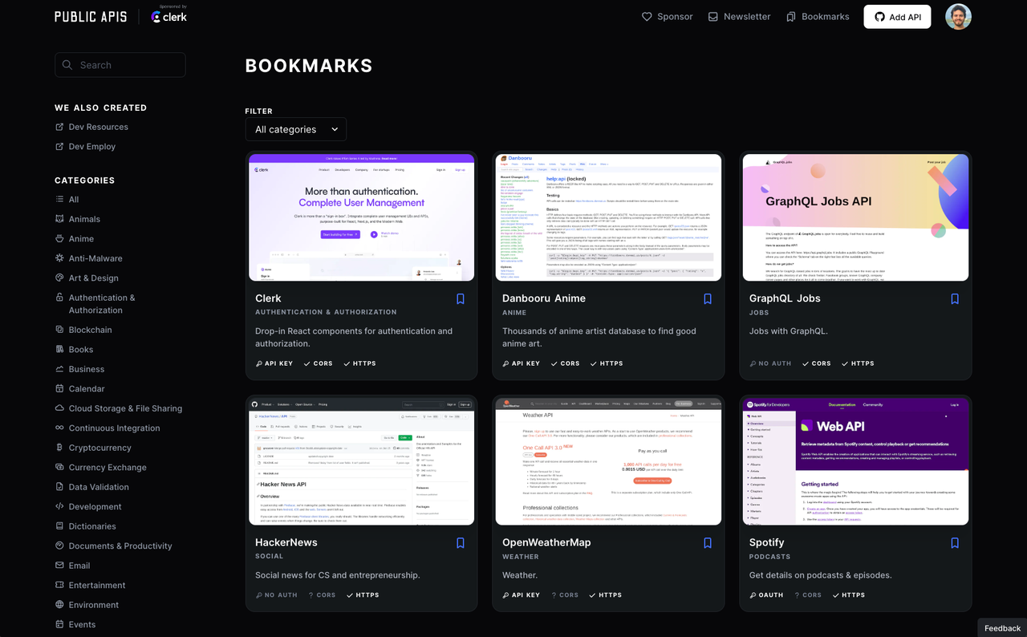Click the Anime category icon
This screenshot has height=637, width=1027.
(59, 238)
